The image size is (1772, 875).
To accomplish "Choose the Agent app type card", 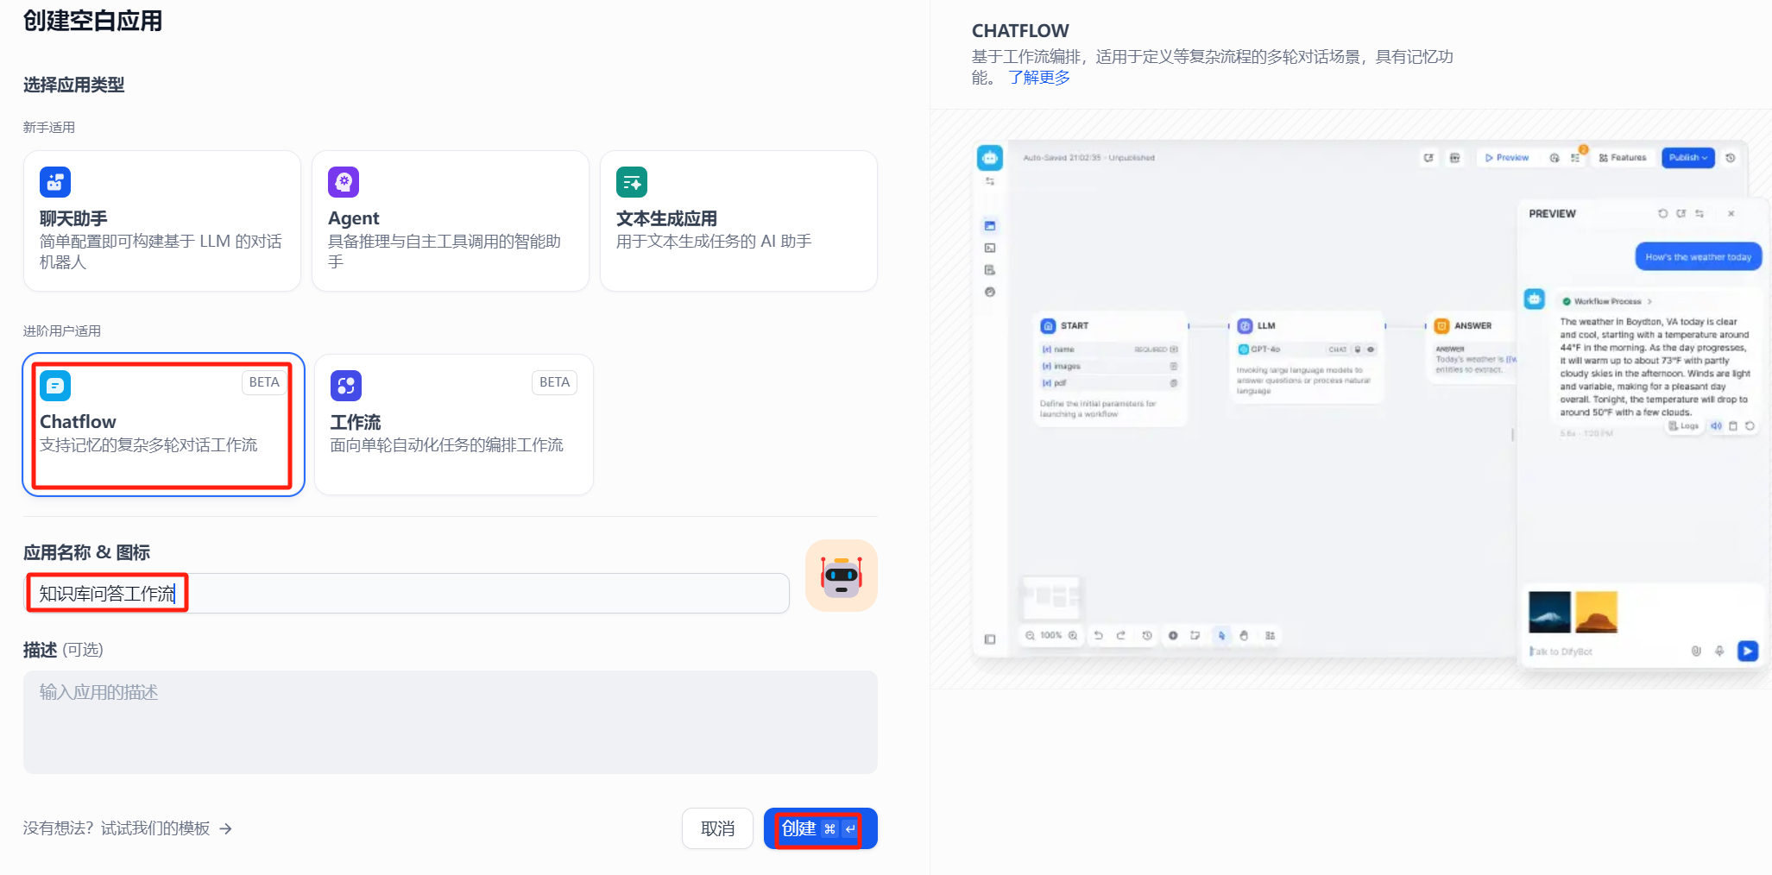I will tap(451, 221).
